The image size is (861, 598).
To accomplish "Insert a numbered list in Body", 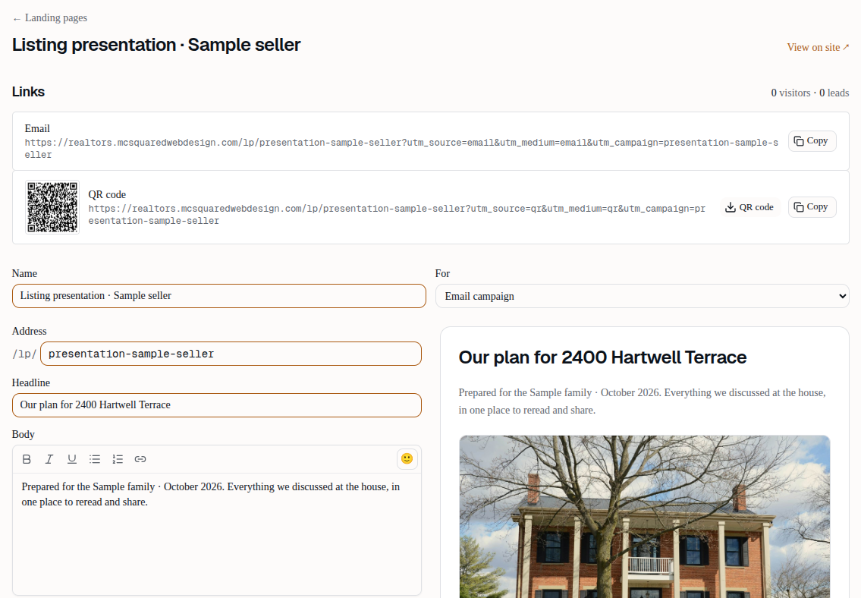I will (x=118, y=459).
